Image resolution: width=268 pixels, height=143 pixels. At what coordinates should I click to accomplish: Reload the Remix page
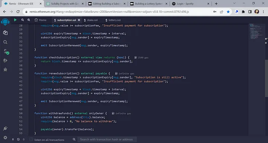pyautogui.click(x=18, y=12)
